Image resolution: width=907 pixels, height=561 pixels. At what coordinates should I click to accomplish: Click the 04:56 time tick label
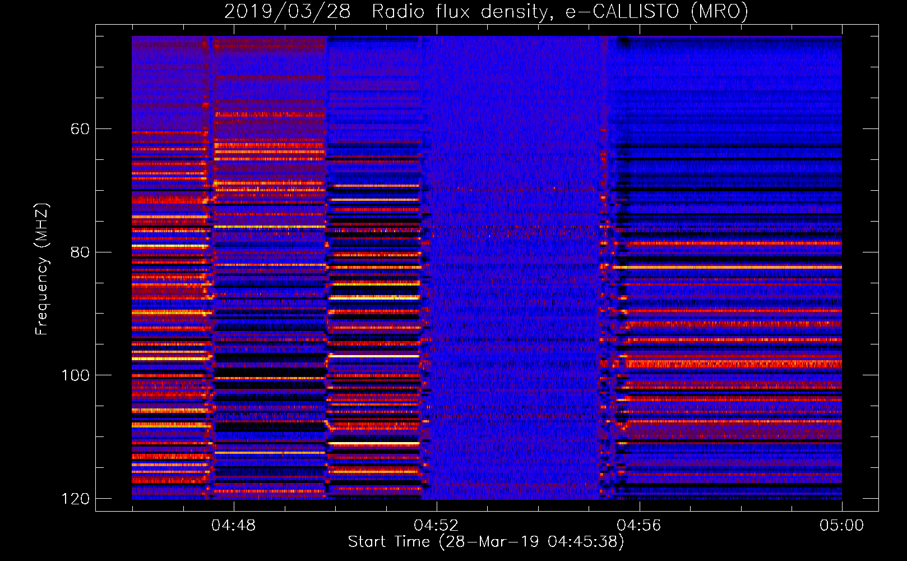coord(639,525)
